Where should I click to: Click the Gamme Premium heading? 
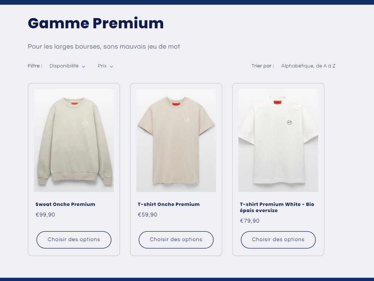point(96,23)
